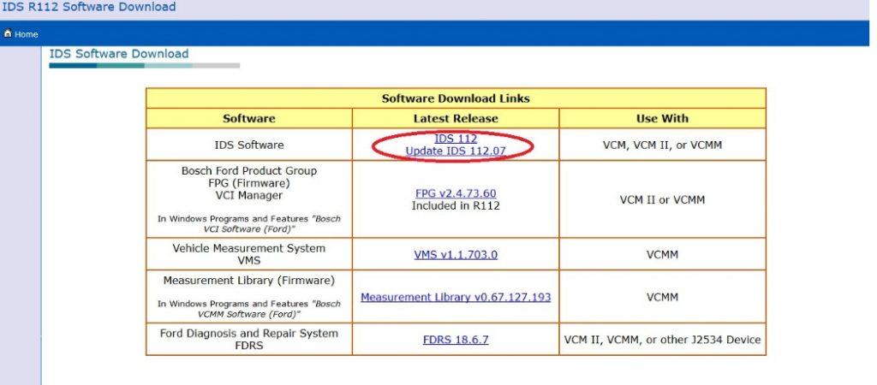Select the 'IDS Software' table cell
877x385 pixels.
pos(249,145)
